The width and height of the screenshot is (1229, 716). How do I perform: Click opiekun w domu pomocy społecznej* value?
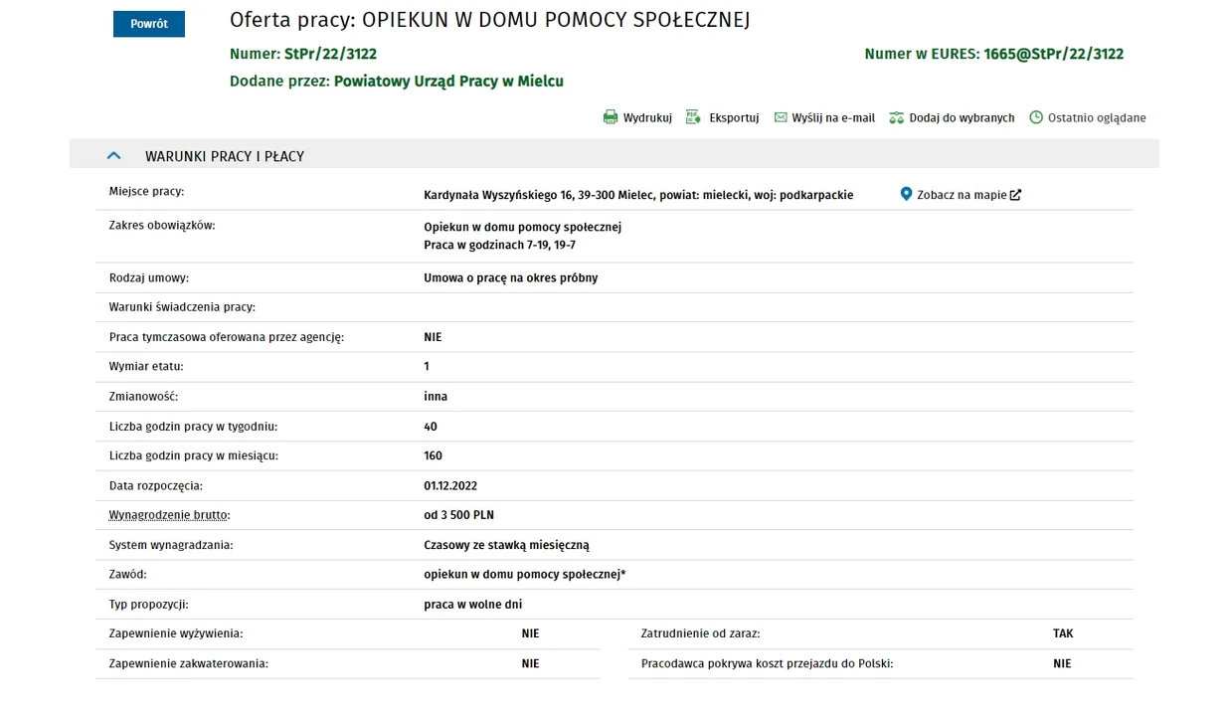point(525,574)
